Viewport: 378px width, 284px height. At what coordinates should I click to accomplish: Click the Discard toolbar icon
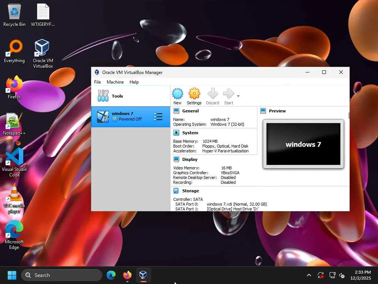point(212,96)
